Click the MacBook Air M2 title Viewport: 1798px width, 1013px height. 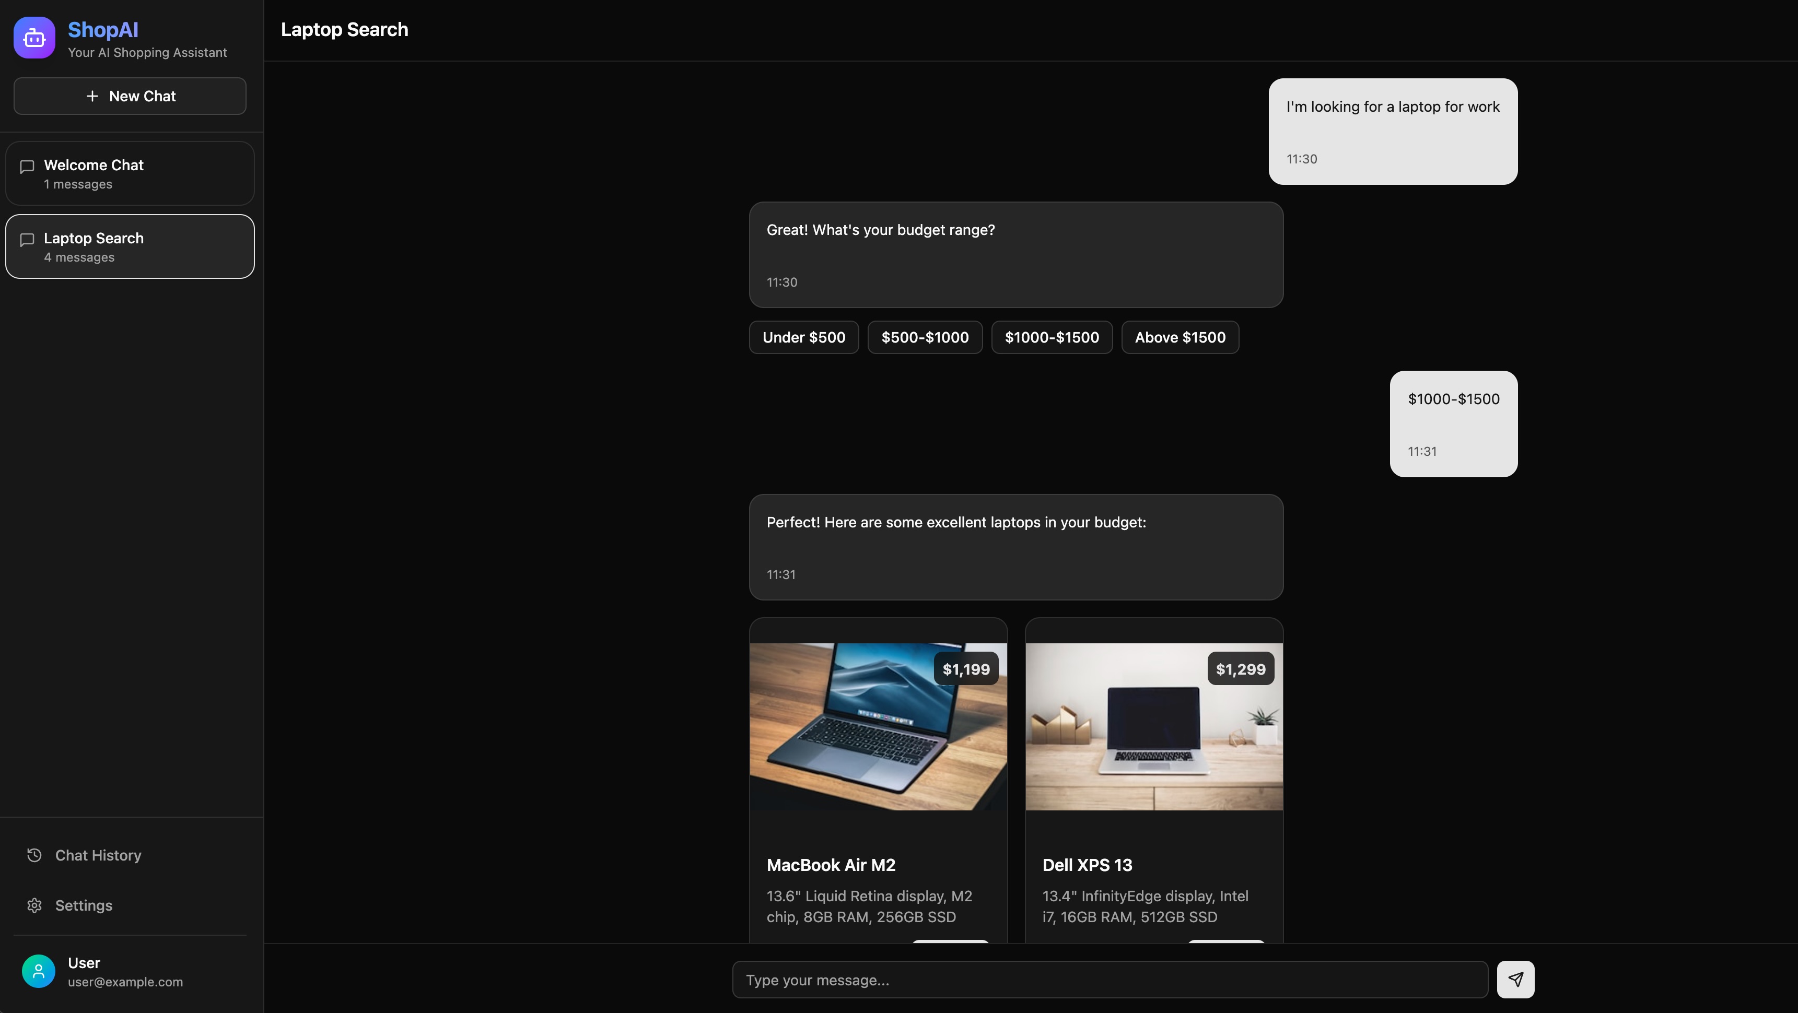pyautogui.click(x=831, y=865)
